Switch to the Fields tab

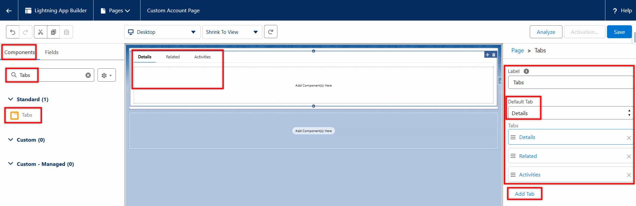tap(52, 52)
